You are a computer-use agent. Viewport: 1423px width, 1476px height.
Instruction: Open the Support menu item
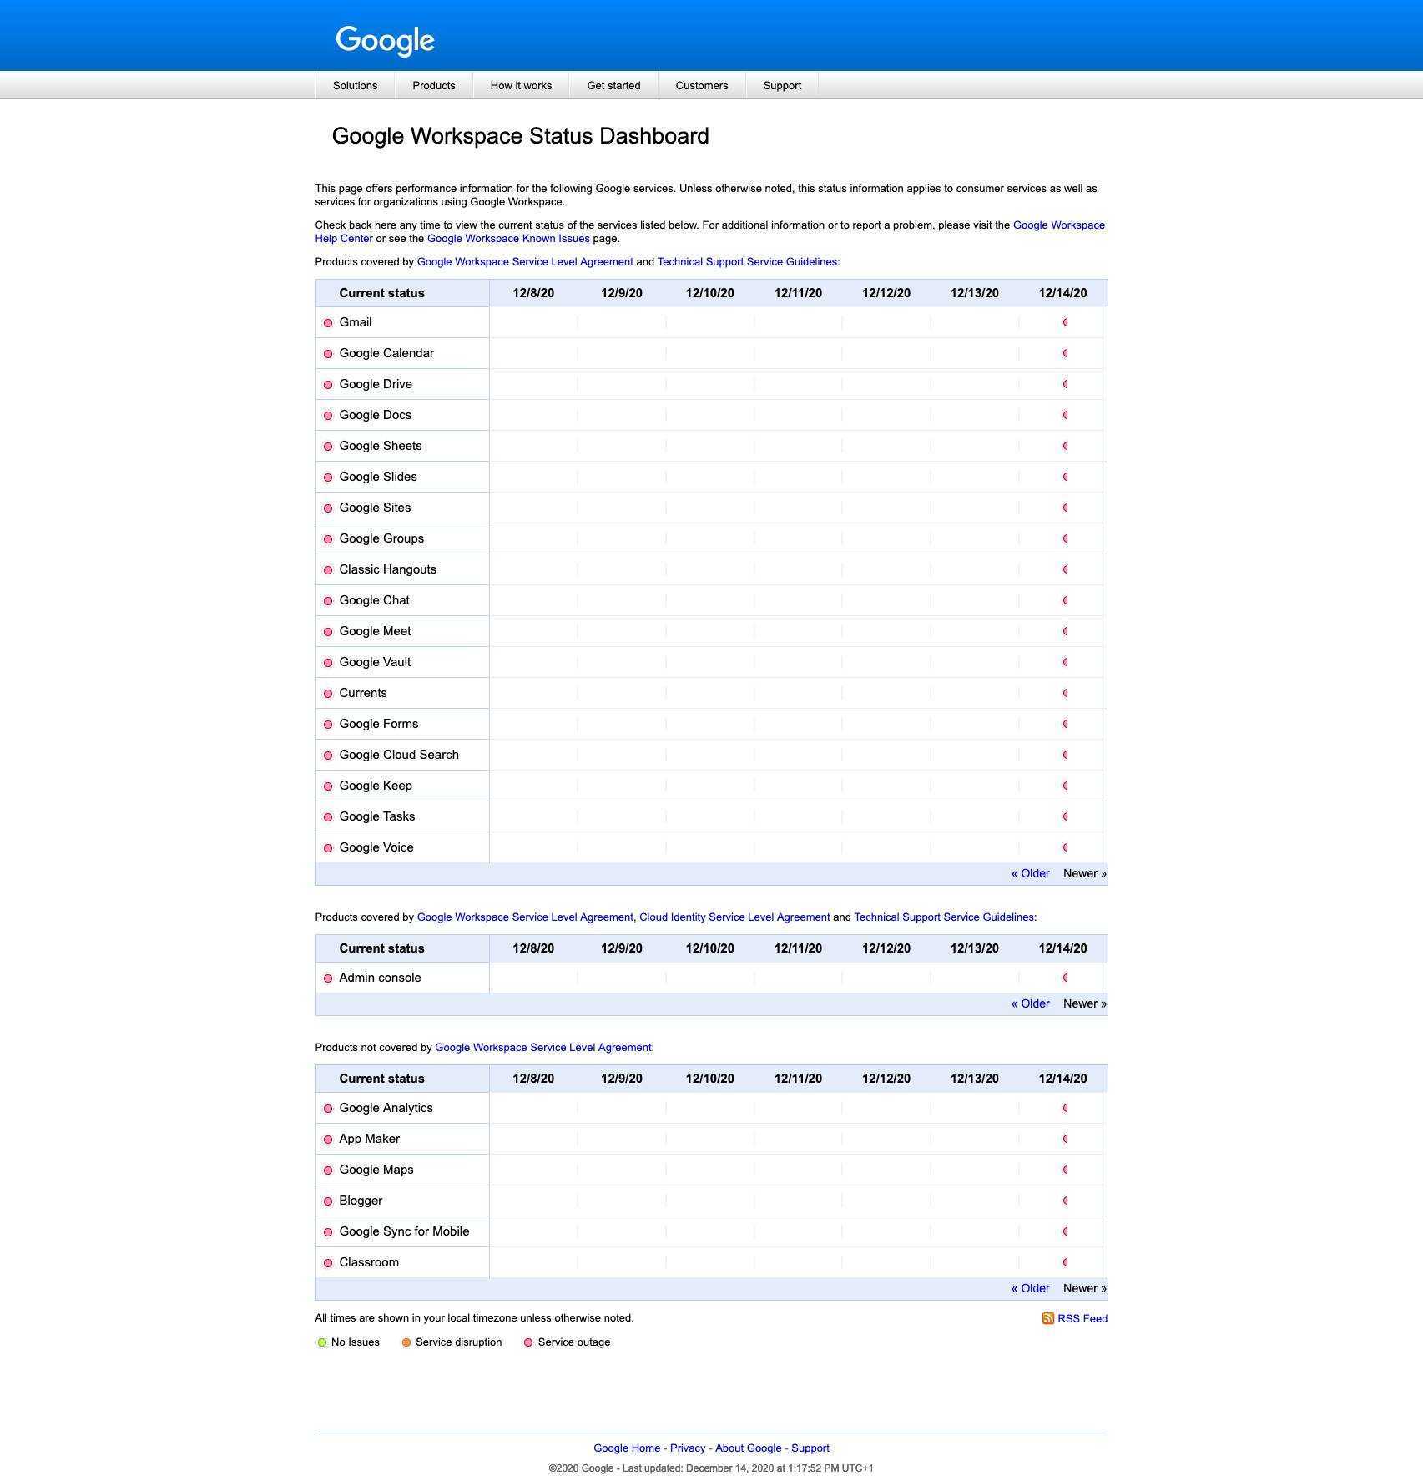tap(782, 85)
